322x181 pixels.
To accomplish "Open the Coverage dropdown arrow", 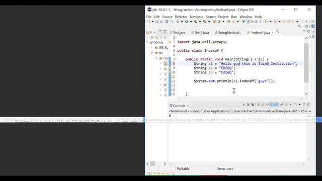I will 200,22.
